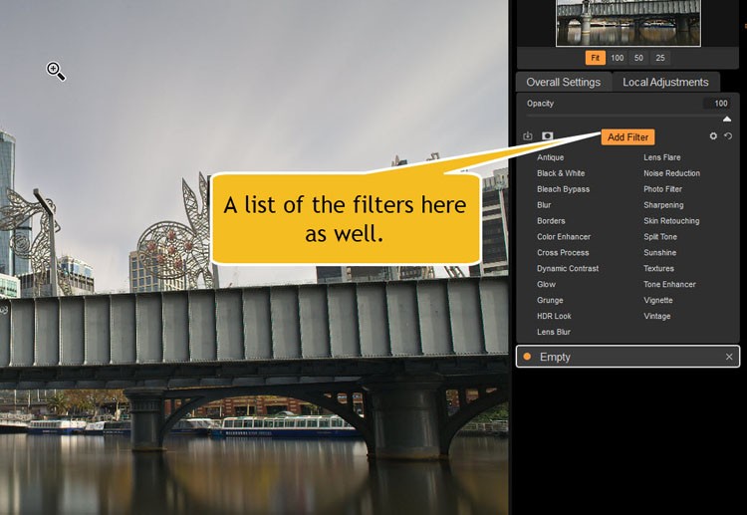Click the save preset icon beside Add Filter

527,136
